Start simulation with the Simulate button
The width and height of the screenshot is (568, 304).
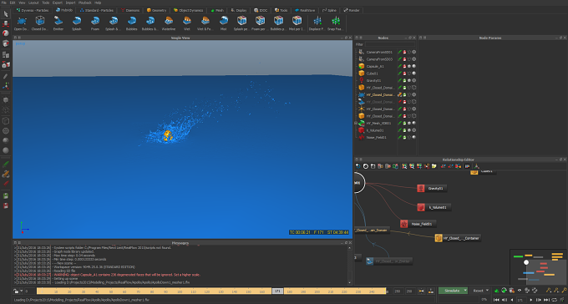[x=451, y=291]
